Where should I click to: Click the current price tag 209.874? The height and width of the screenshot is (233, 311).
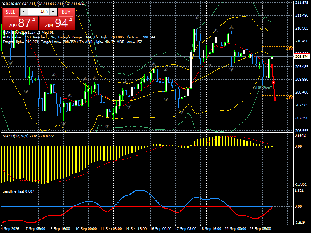[x=302, y=56]
